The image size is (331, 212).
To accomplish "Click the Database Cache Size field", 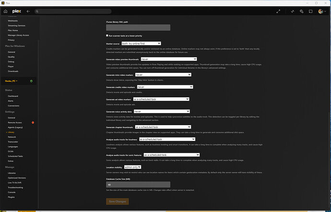I will 138,185.
